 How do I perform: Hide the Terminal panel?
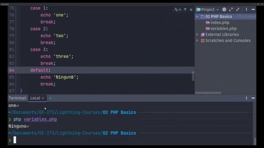coord(253,98)
